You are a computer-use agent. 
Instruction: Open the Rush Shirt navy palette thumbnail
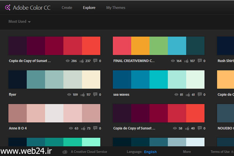pos(225,46)
